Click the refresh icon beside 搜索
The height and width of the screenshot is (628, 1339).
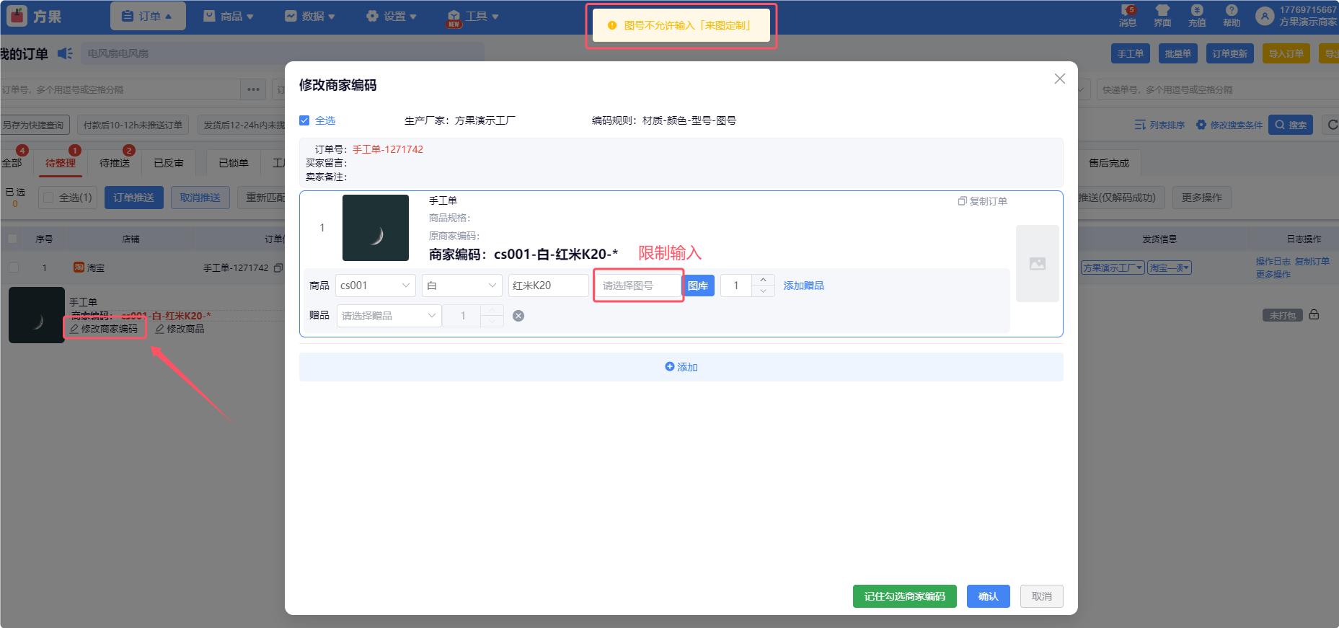[1333, 125]
